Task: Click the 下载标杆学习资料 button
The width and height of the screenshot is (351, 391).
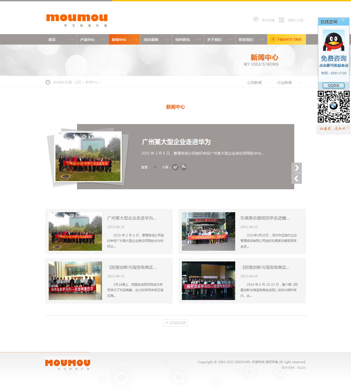Action: pyautogui.click(x=286, y=40)
